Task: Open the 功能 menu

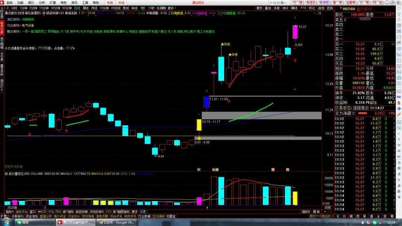Action: [x=20, y=3]
